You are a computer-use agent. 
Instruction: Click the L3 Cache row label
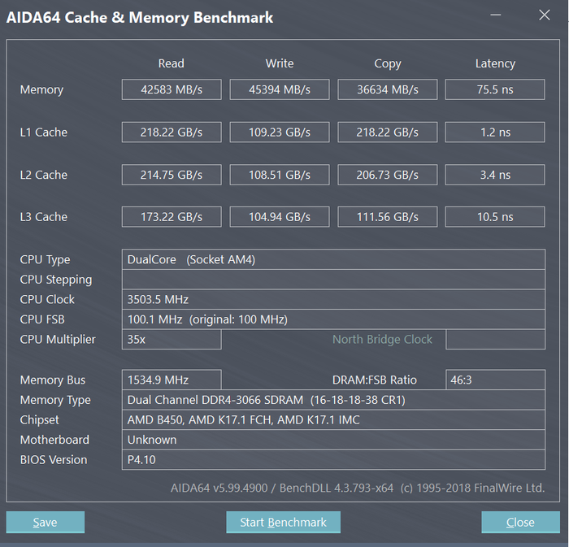tap(44, 217)
